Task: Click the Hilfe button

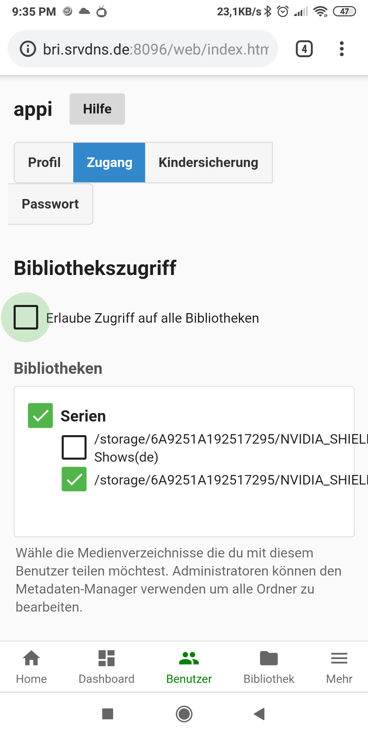Action: pos(97,109)
